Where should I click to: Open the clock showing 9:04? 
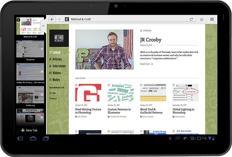tap(198, 138)
